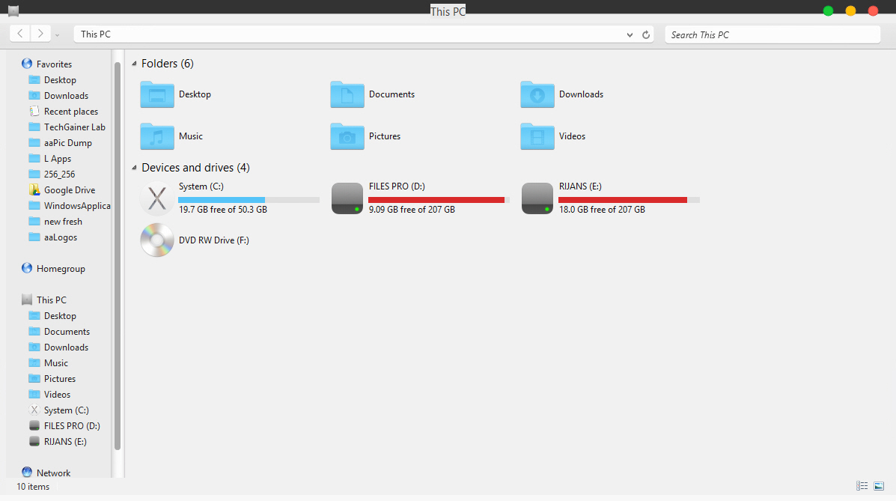Collapse the Folders section
Screen dimensions: 896x501
pyautogui.click(x=133, y=63)
